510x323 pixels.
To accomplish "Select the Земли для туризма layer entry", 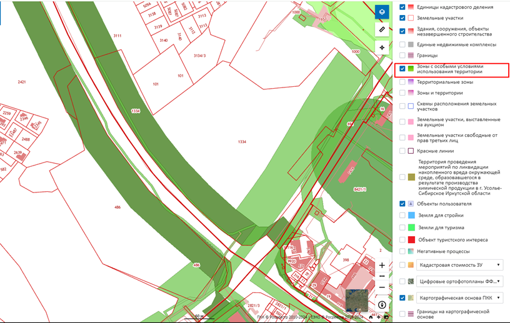I will 442,227.
